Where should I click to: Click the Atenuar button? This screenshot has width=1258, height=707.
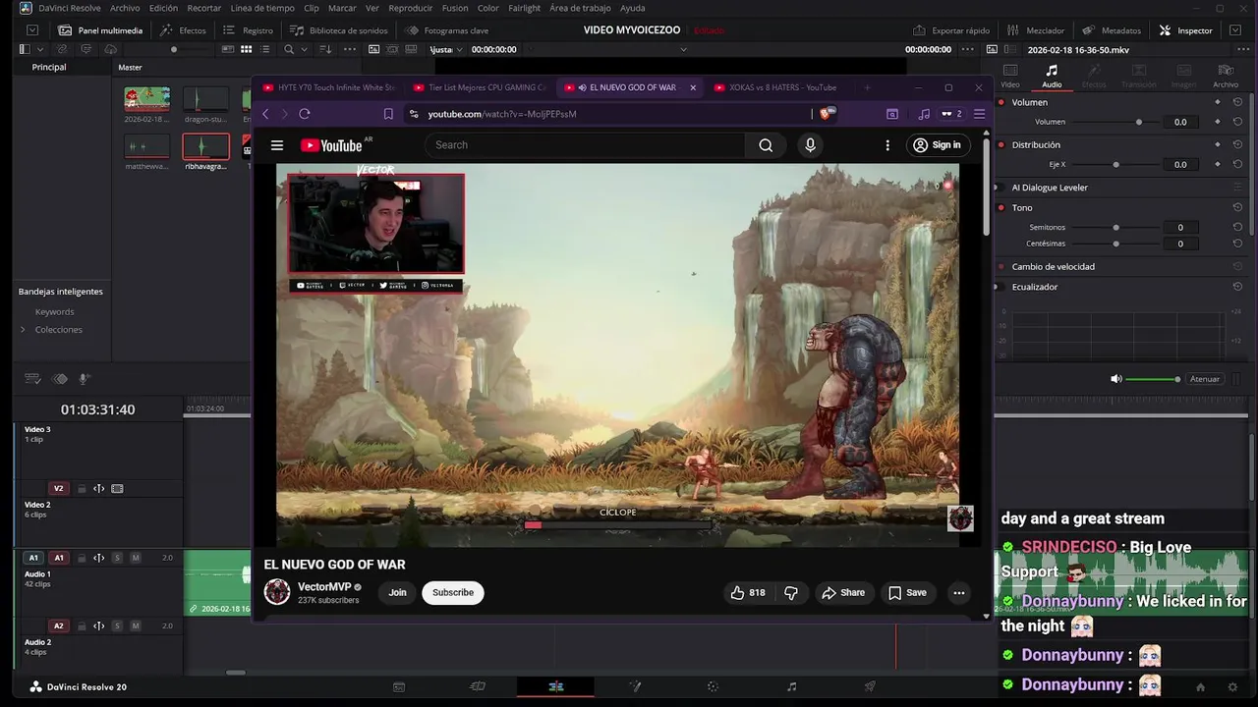pos(1204,379)
